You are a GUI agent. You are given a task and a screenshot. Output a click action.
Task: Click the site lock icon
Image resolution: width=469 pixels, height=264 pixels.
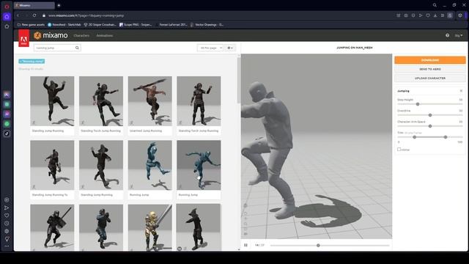coord(44,15)
